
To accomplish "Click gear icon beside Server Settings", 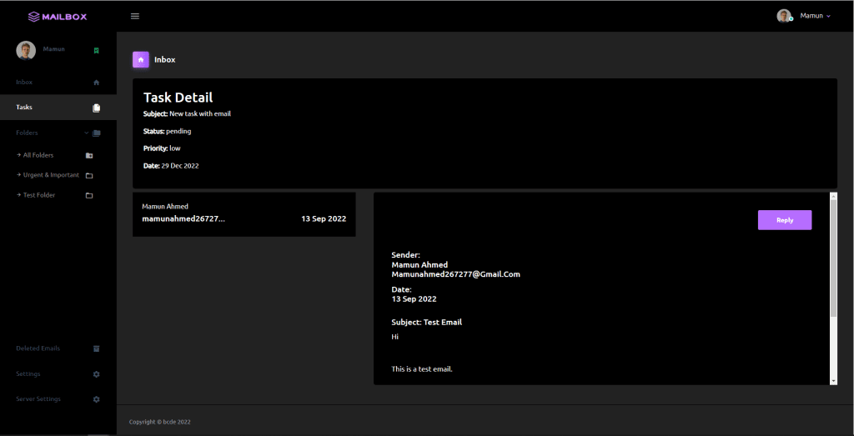I will click(x=97, y=399).
